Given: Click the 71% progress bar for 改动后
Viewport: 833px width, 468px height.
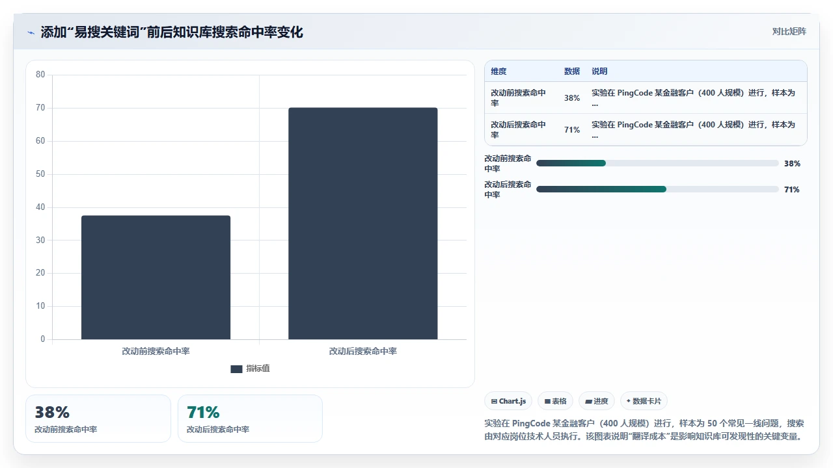Looking at the screenshot, I should pyautogui.click(x=657, y=189).
